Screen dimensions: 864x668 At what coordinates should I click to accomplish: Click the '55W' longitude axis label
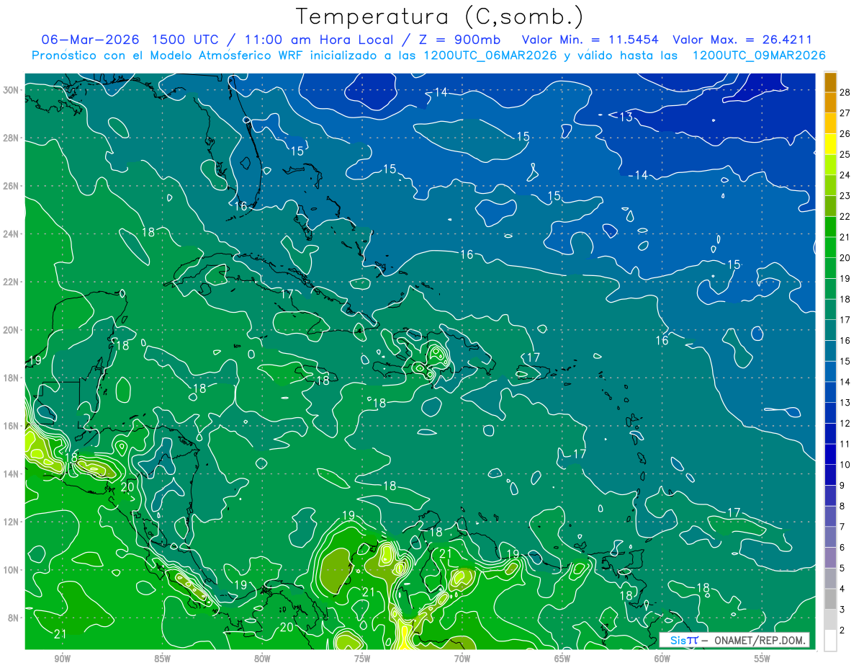pyautogui.click(x=762, y=658)
